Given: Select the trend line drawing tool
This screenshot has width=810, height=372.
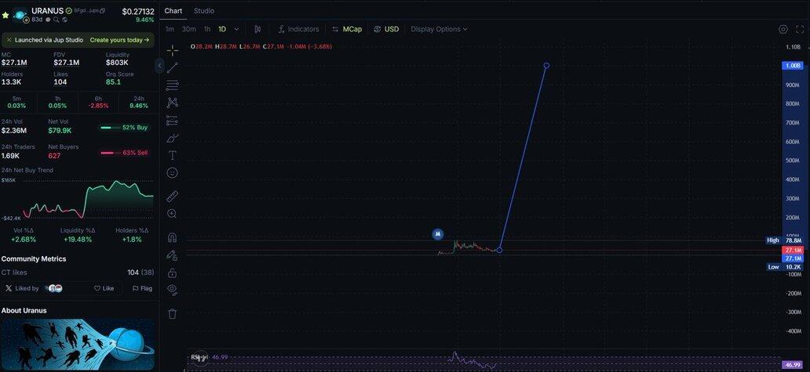Looking at the screenshot, I should click(x=173, y=68).
